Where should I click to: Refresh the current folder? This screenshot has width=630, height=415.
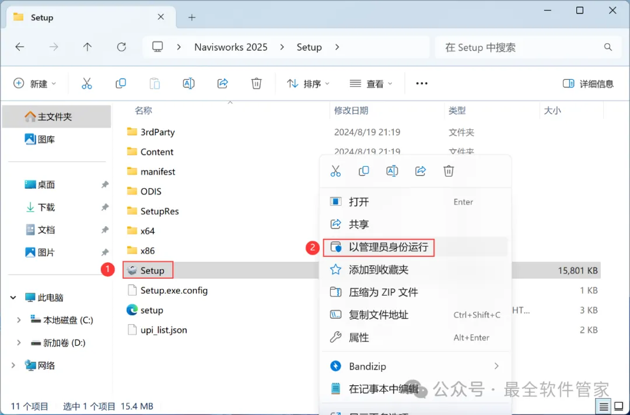(x=121, y=47)
